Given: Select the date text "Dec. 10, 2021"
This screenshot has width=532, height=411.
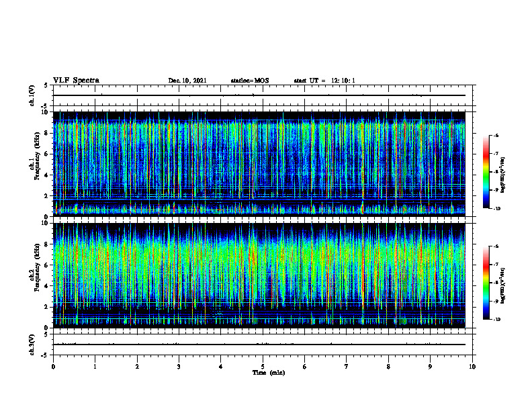Looking at the screenshot, I should [x=187, y=81].
